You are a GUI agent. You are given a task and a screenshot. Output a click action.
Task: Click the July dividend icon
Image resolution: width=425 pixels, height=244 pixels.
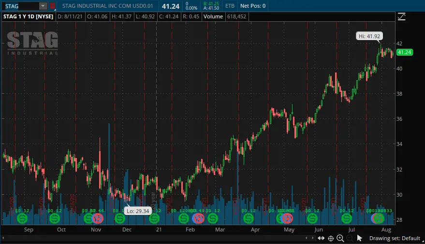click(x=347, y=218)
